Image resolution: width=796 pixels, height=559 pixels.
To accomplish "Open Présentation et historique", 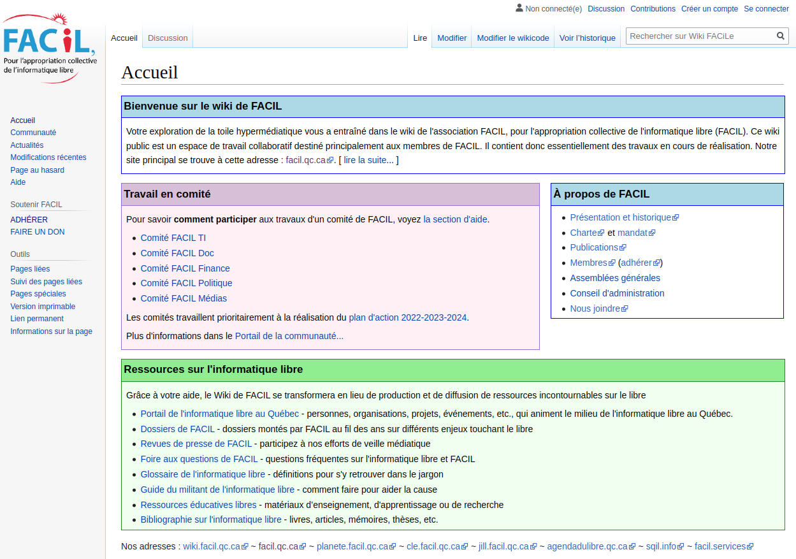I will click(625, 217).
